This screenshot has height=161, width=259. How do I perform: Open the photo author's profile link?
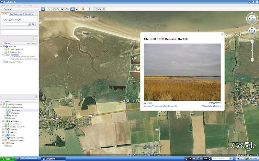149,103
